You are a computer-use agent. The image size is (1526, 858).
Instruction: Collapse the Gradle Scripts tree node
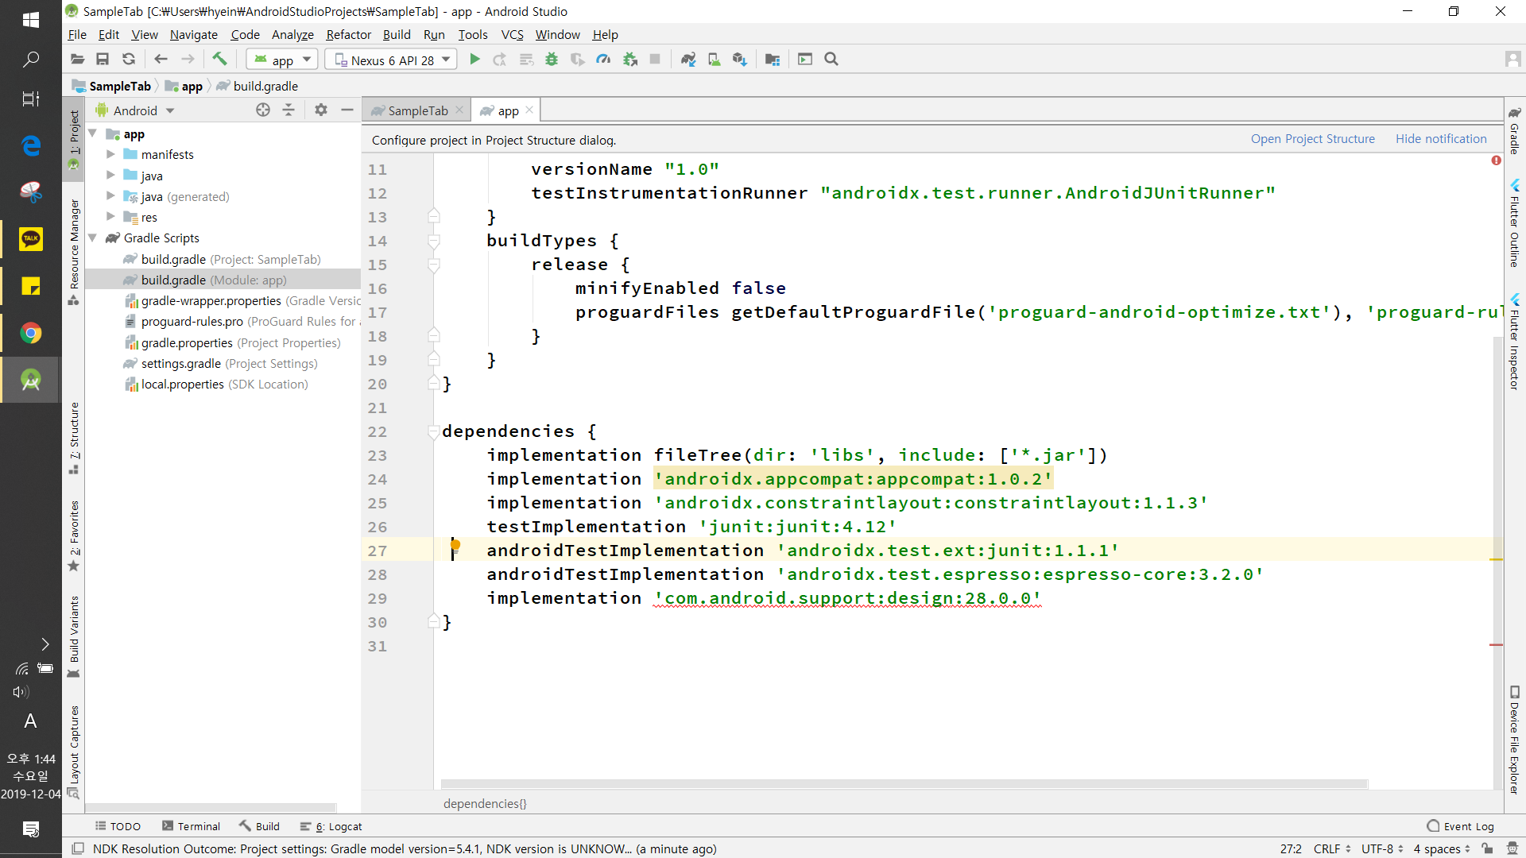tap(93, 238)
